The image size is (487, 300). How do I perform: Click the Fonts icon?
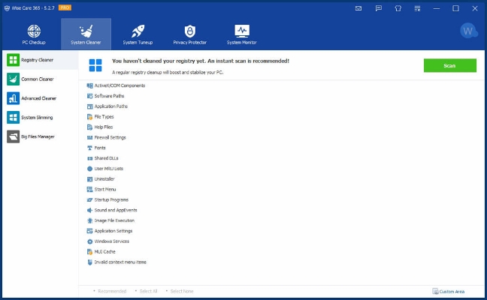coord(89,148)
